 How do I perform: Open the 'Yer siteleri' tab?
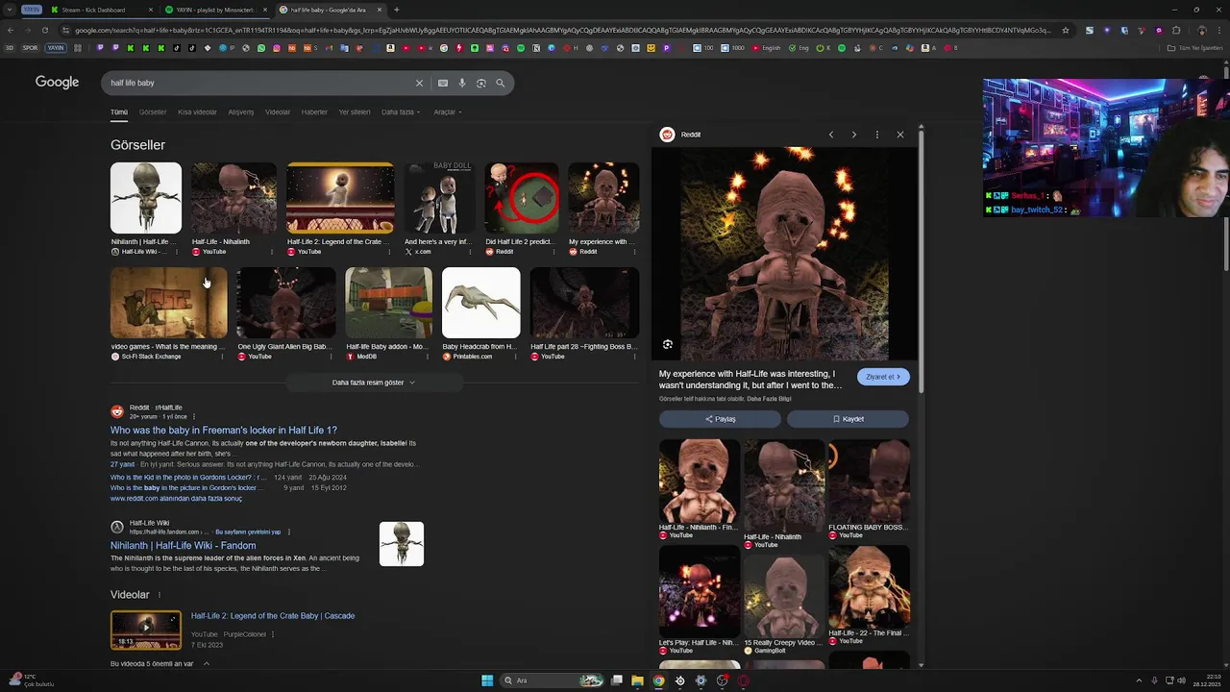tap(355, 111)
